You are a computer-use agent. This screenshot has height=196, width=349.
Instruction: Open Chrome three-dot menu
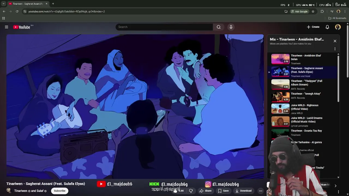345,11
